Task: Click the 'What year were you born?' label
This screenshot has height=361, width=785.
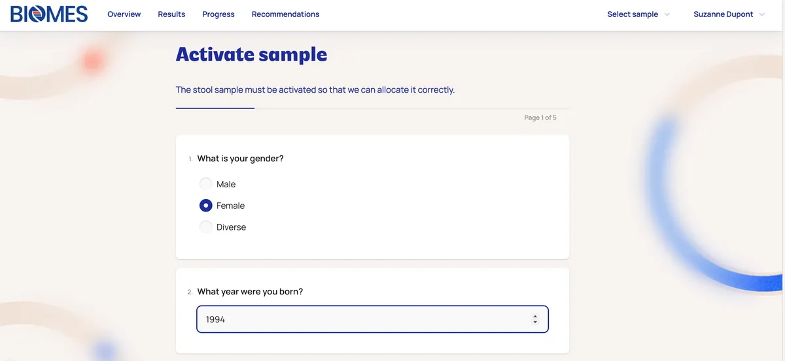Action: click(250, 292)
